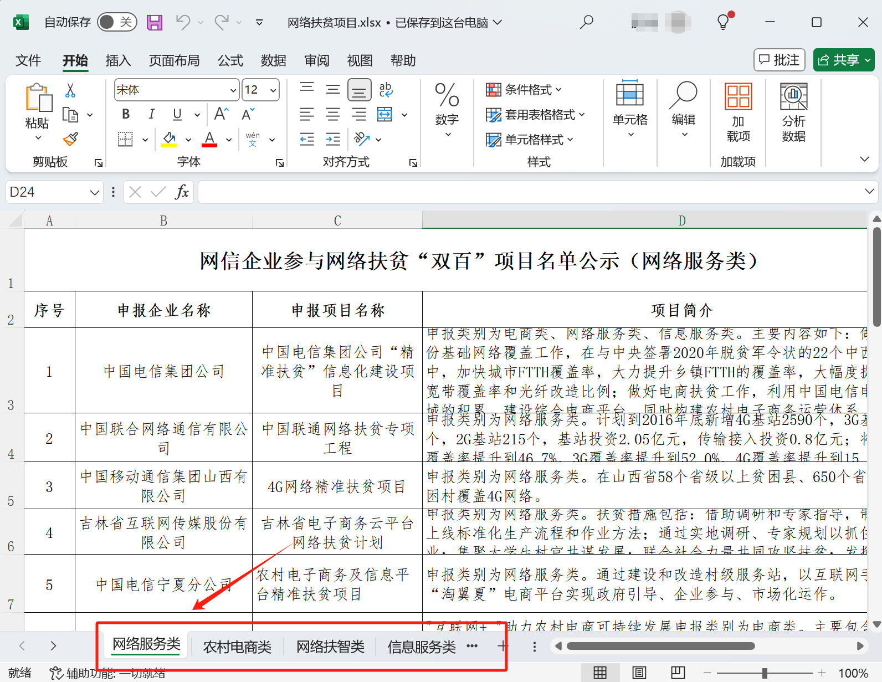The height and width of the screenshot is (682, 882).
Task: Open the search magnifier in title bar
Action: pyautogui.click(x=586, y=22)
